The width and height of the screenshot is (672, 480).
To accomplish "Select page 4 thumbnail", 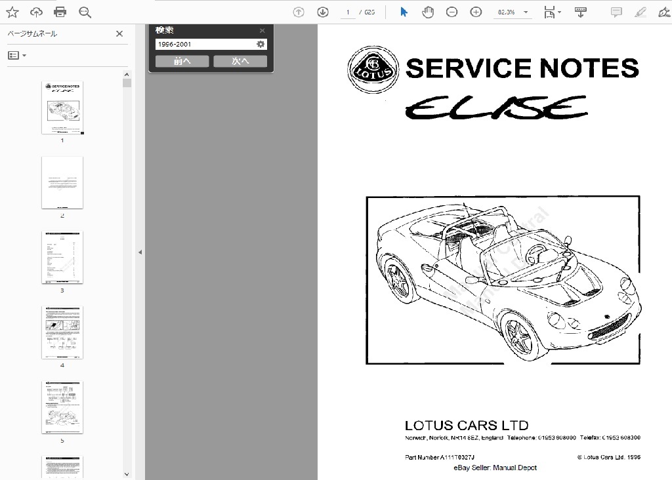I will pos(62,332).
